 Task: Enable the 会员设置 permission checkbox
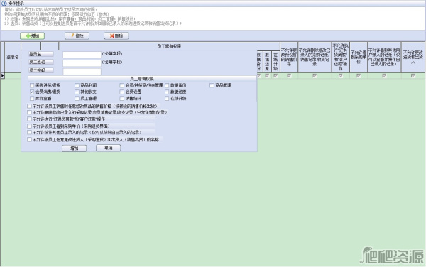point(121,92)
